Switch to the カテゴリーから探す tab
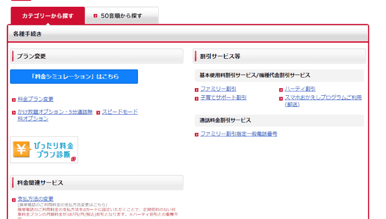Screen dimensions: 386x219 click(x=48, y=16)
